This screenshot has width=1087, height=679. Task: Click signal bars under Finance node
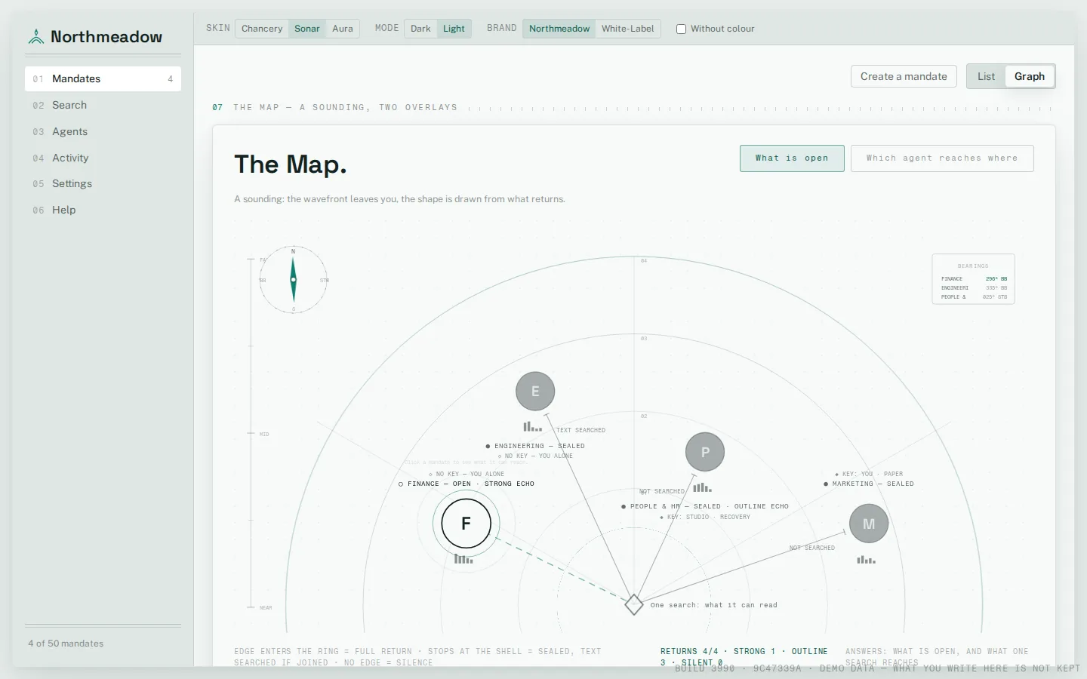pos(463,559)
